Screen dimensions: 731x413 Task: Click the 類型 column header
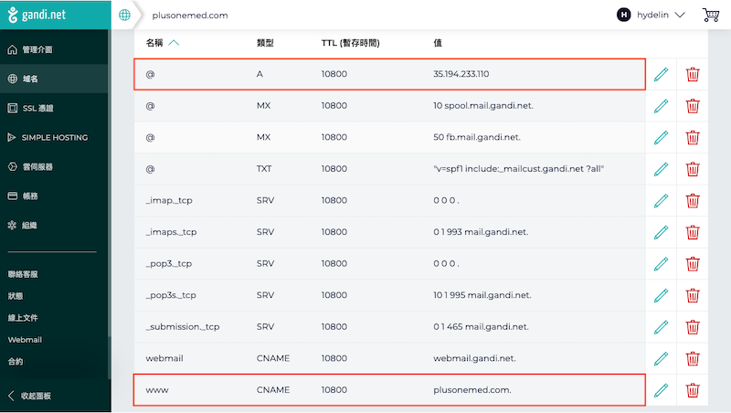tap(265, 43)
